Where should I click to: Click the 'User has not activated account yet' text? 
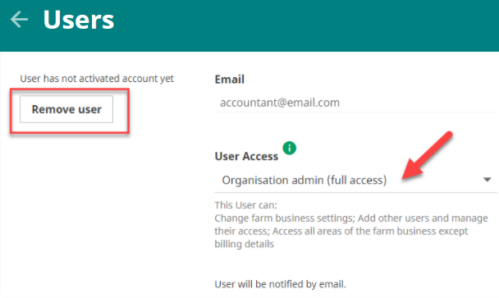click(97, 79)
